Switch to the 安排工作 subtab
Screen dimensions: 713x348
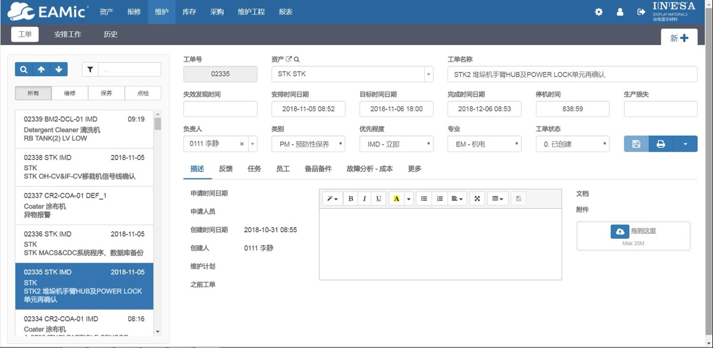coord(68,34)
